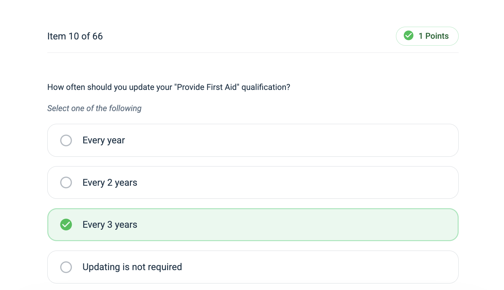Select the "Updating is not required" radio circle
Screen dimensions: 504x290
click(x=66, y=267)
